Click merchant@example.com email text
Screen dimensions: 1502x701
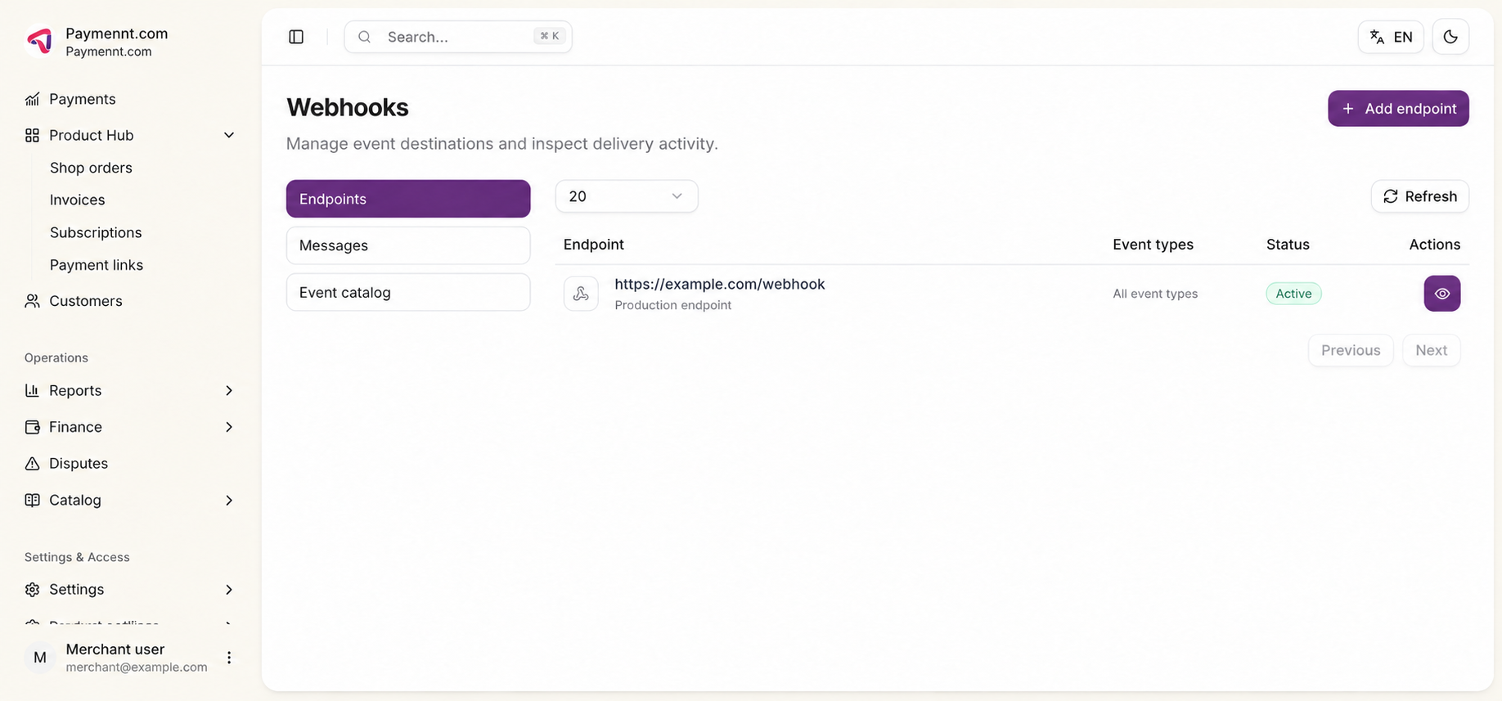click(137, 667)
